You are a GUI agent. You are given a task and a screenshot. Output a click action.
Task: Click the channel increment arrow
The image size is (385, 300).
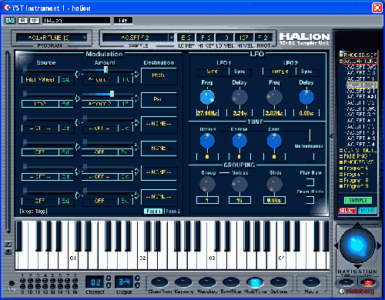[109, 278]
